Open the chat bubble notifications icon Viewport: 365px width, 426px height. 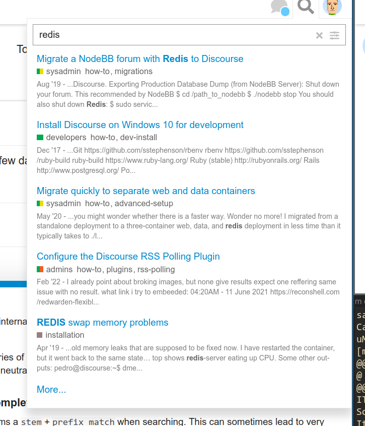[280, 8]
